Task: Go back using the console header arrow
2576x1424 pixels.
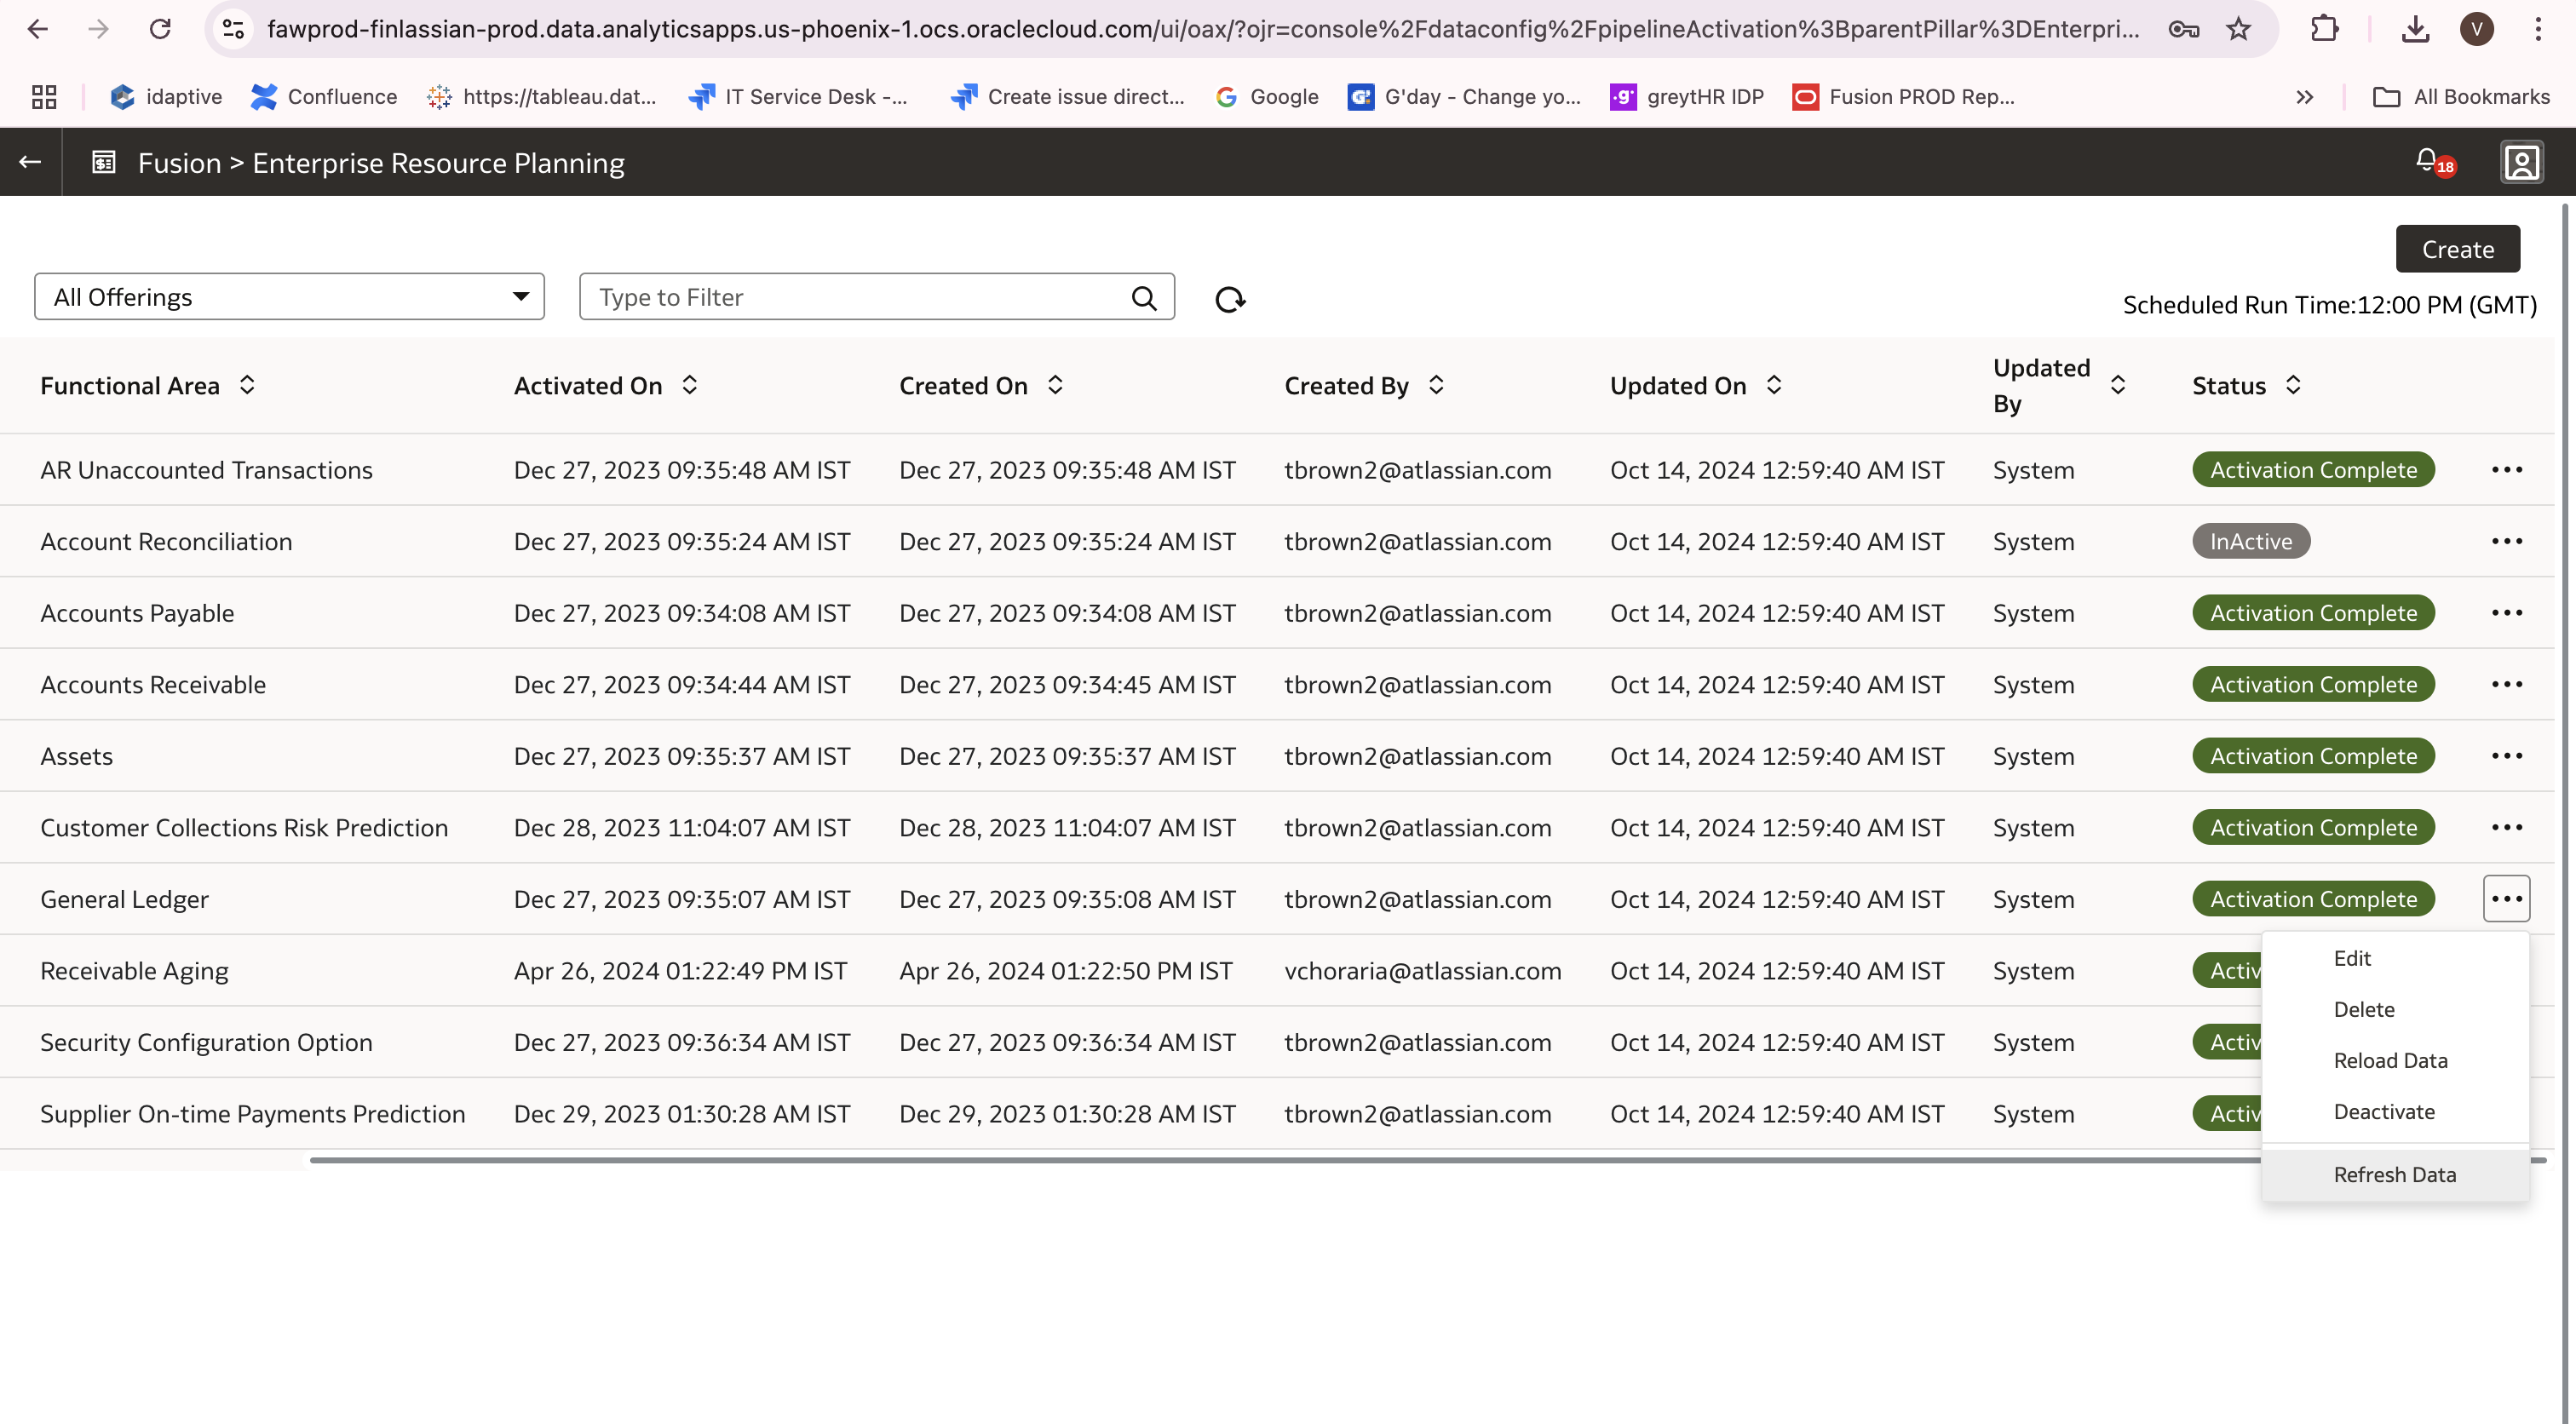Action: pyautogui.click(x=30, y=162)
